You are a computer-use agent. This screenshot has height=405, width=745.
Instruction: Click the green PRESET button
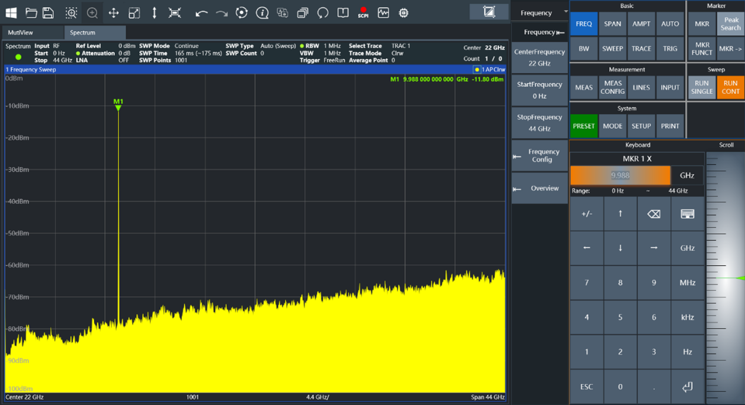584,126
